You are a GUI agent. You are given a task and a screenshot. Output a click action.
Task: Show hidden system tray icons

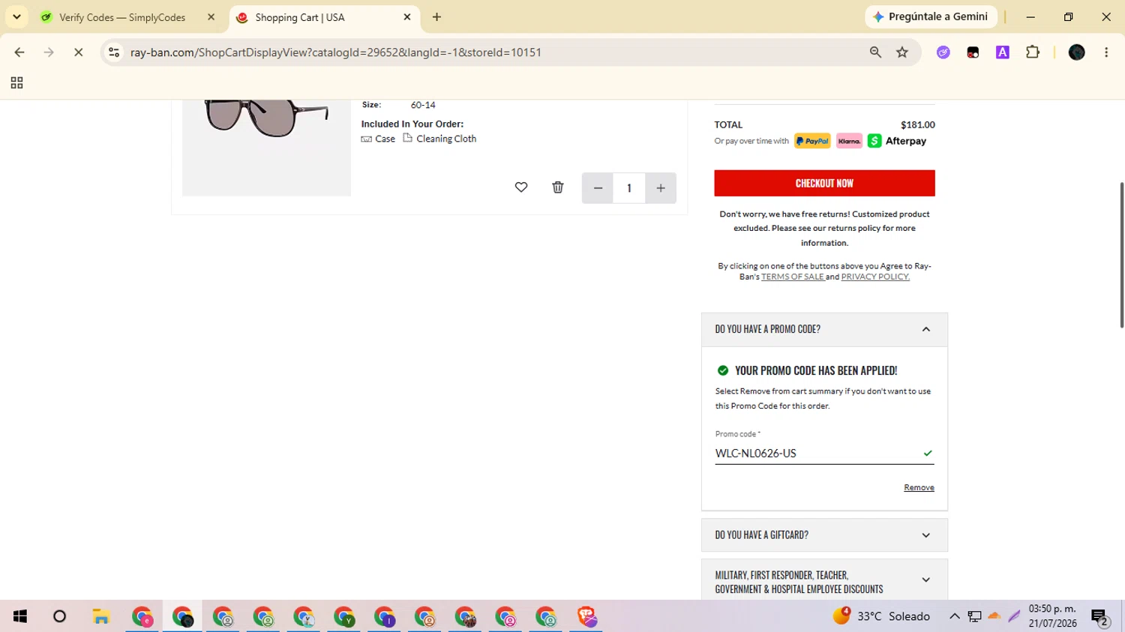954,616
